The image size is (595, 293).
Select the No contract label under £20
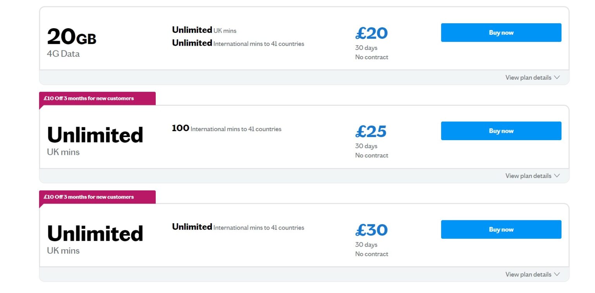[x=372, y=57]
